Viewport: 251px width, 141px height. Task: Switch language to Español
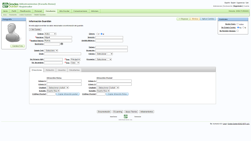pos(227,3)
